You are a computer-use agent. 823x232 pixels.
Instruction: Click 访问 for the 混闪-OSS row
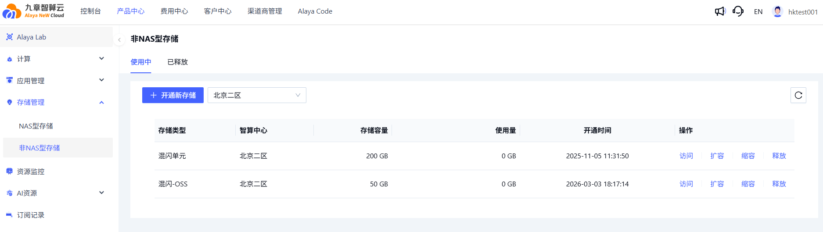(686, 184)
